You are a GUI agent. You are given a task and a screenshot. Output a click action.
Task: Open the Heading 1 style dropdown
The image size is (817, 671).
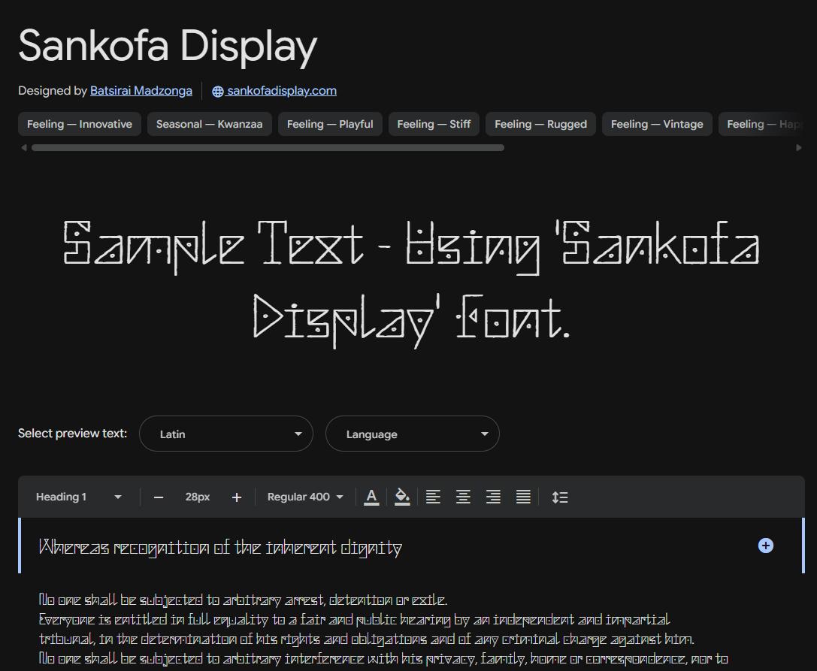79,497
